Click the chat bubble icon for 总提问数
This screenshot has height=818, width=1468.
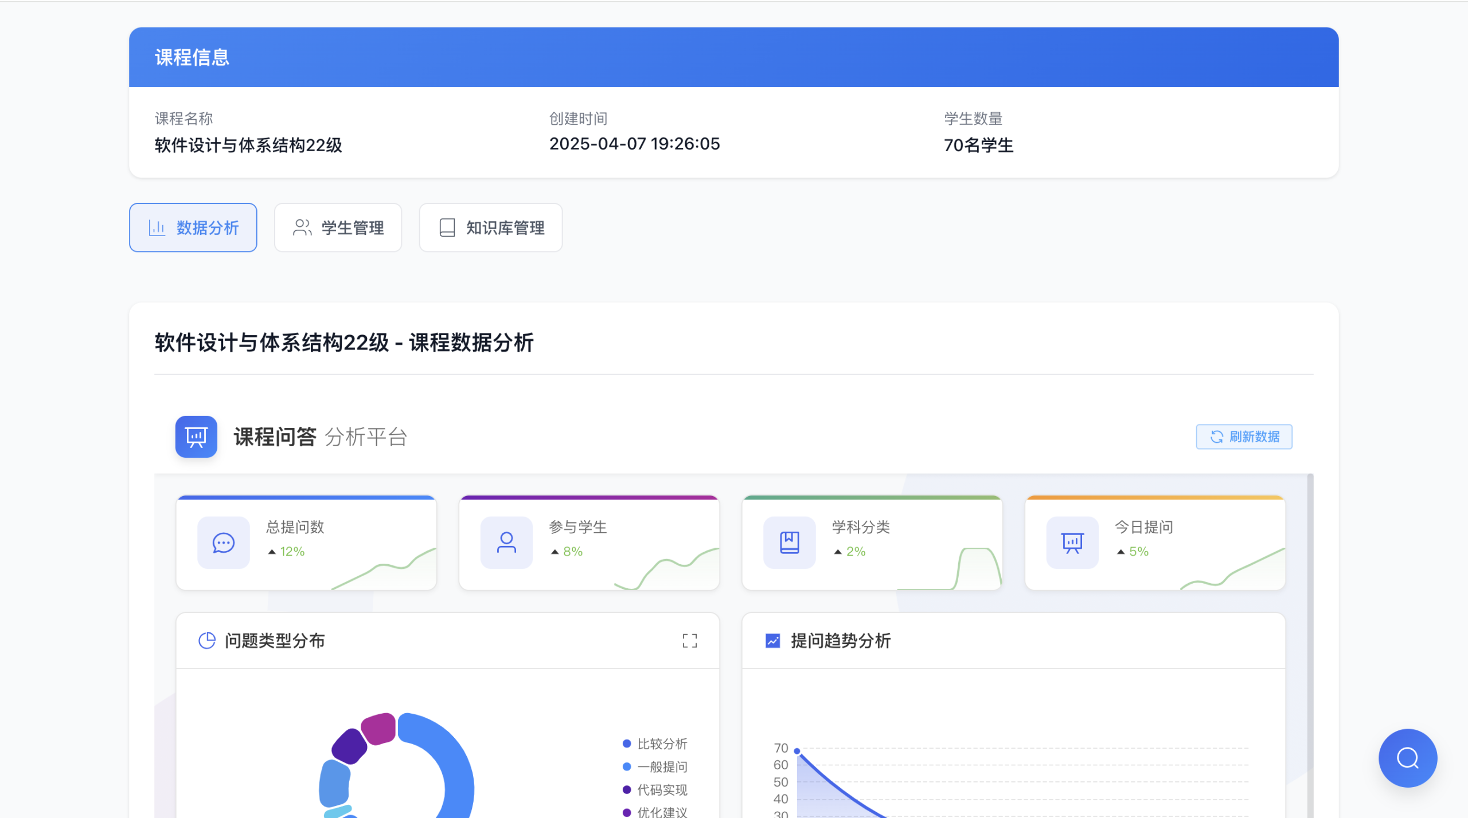223,542
